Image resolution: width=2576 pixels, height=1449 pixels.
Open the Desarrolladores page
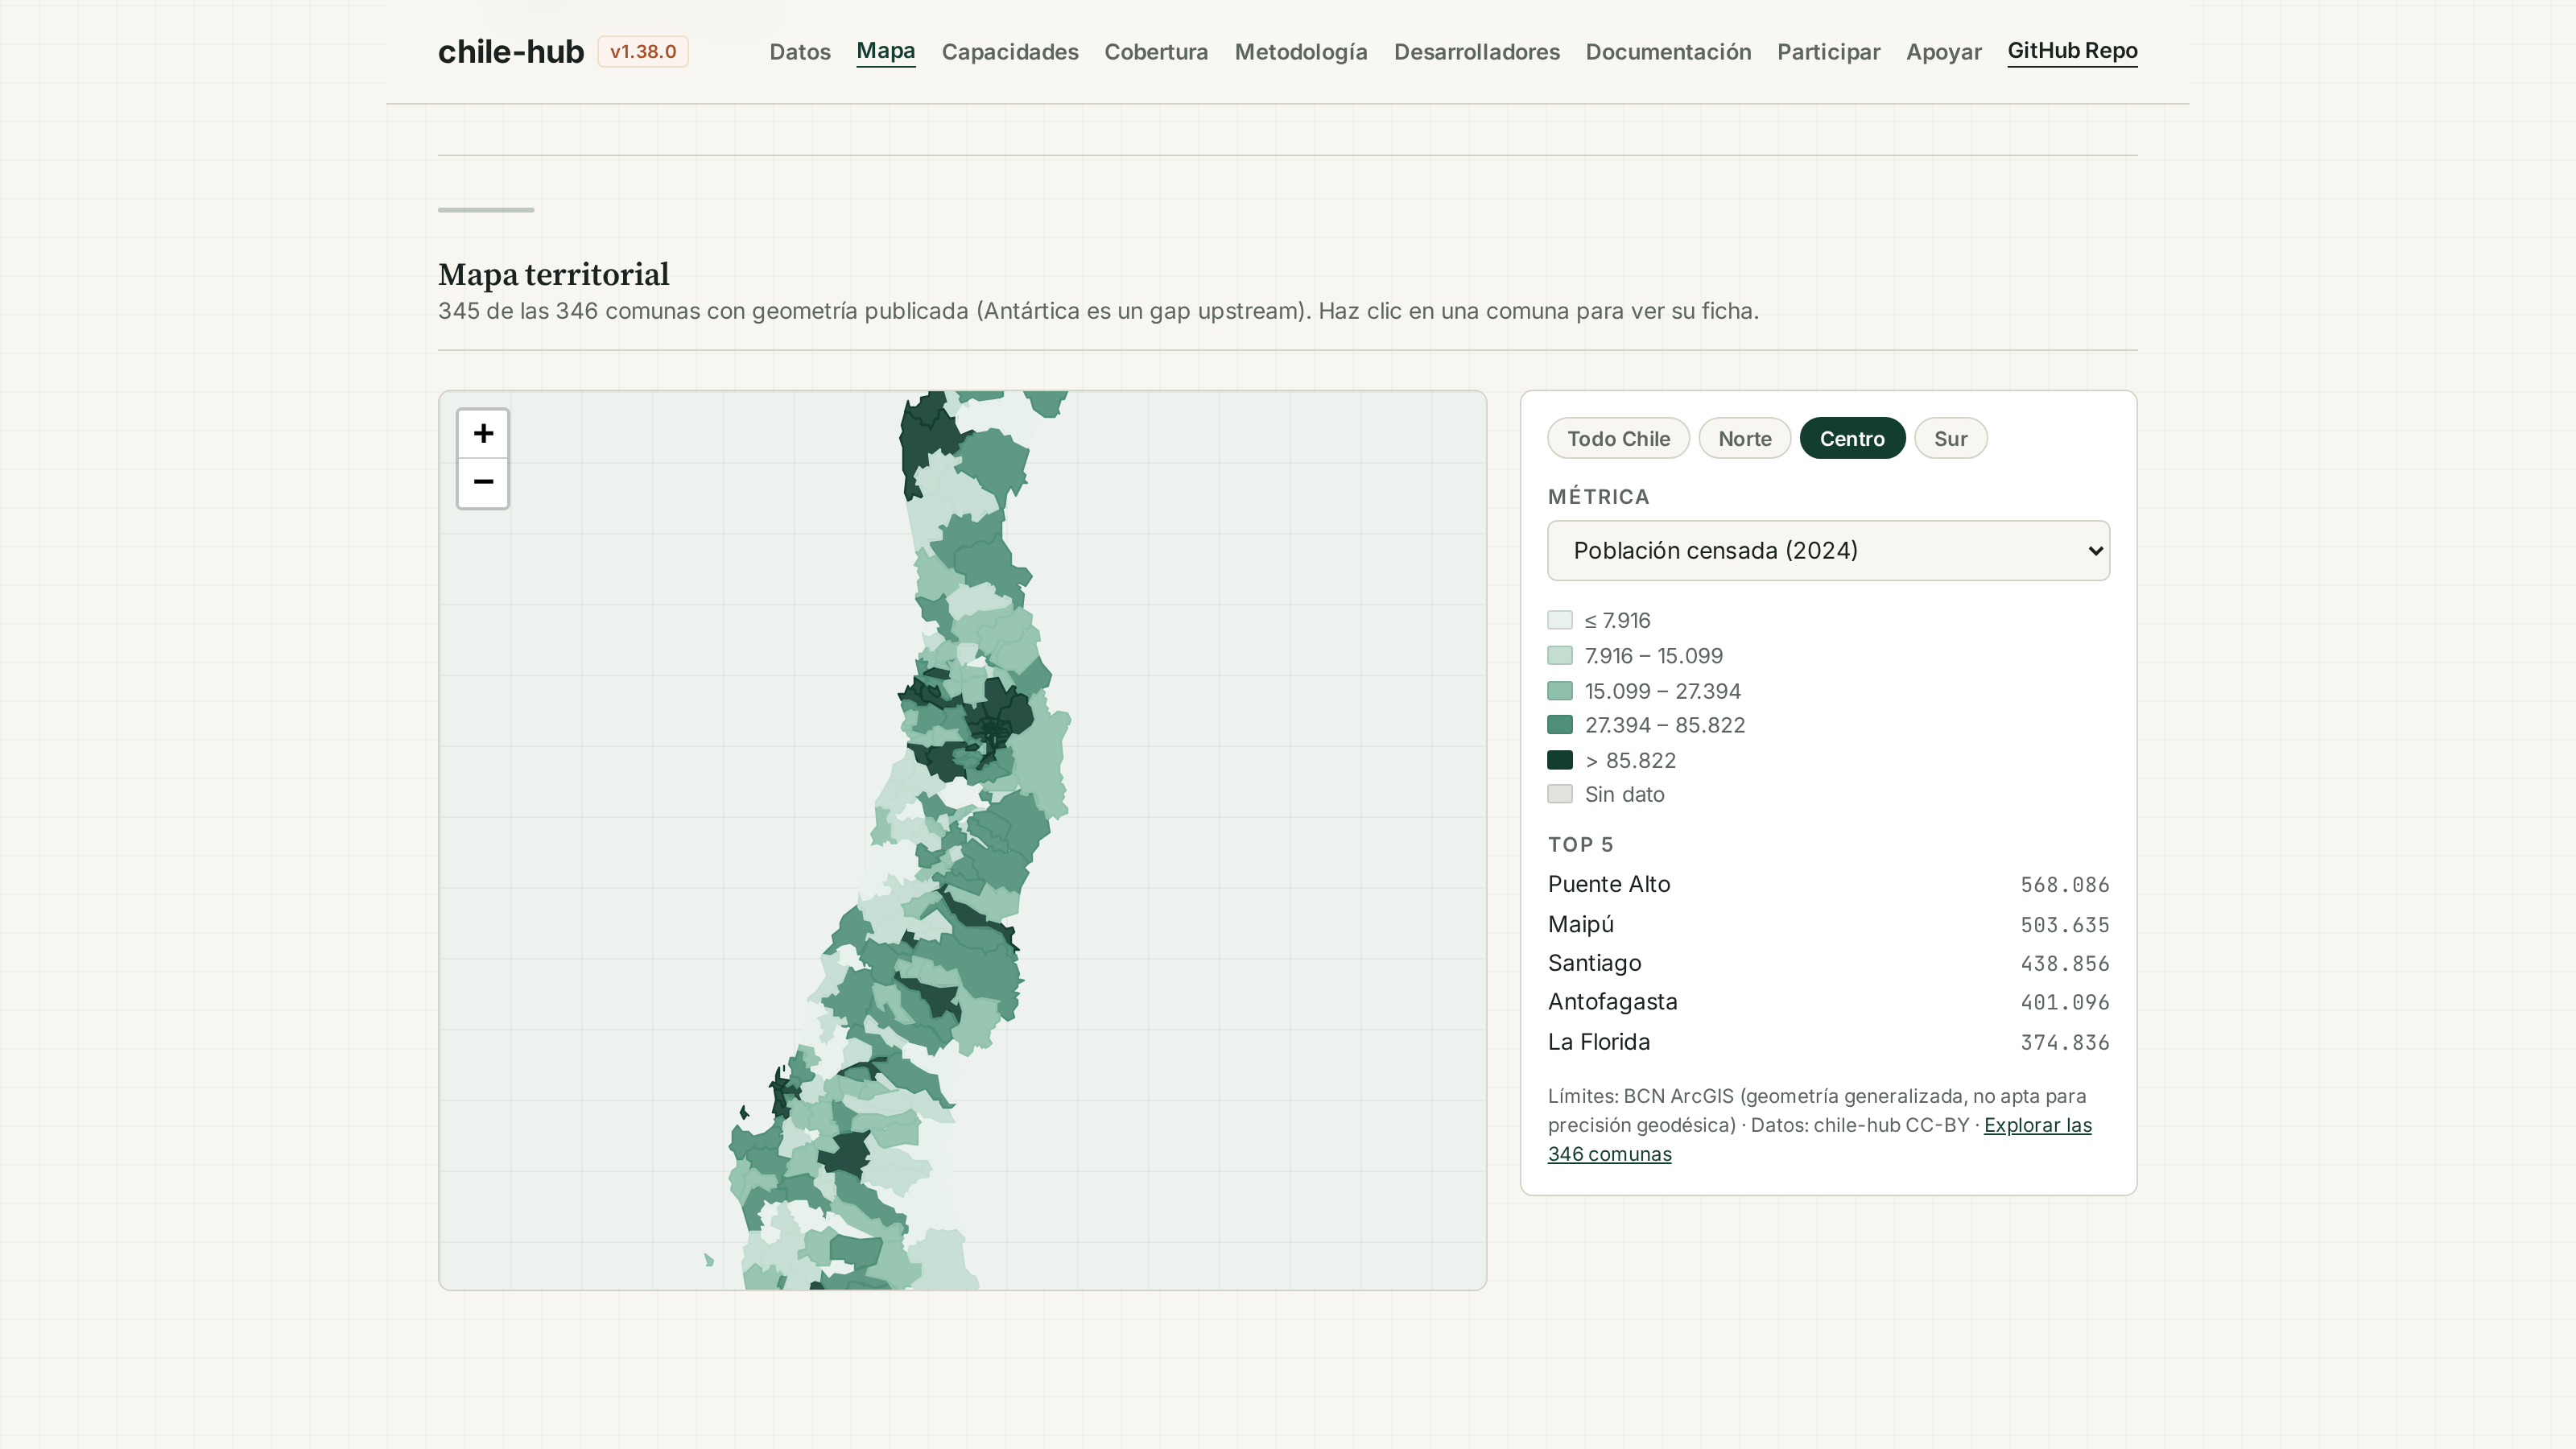[x=1476, y=51]
